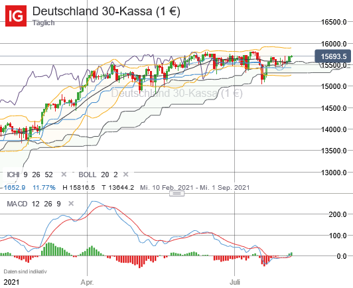
Task: Remove the BOLL indicator with its X
Action: (126, 175)
